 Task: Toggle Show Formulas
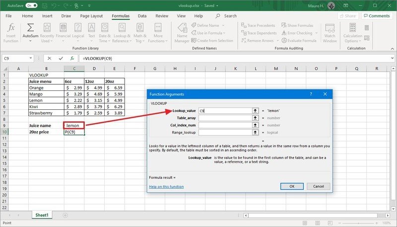[297, 25]
